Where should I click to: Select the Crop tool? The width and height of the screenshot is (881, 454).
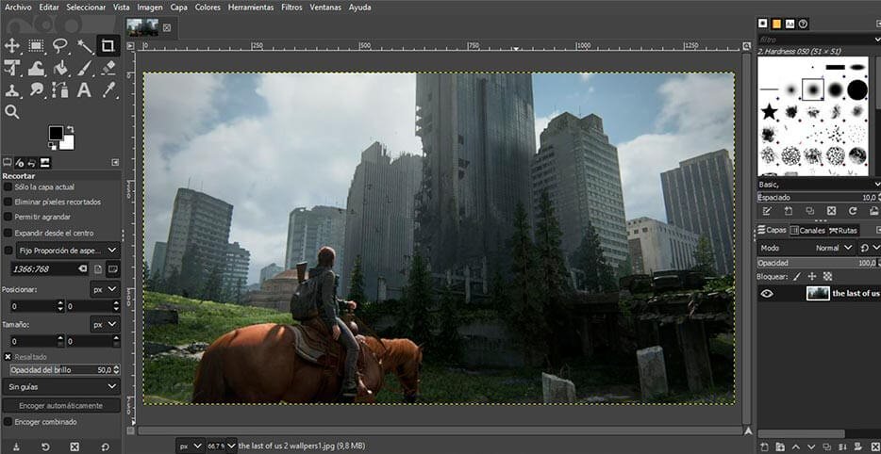click(x=108, y=45)
